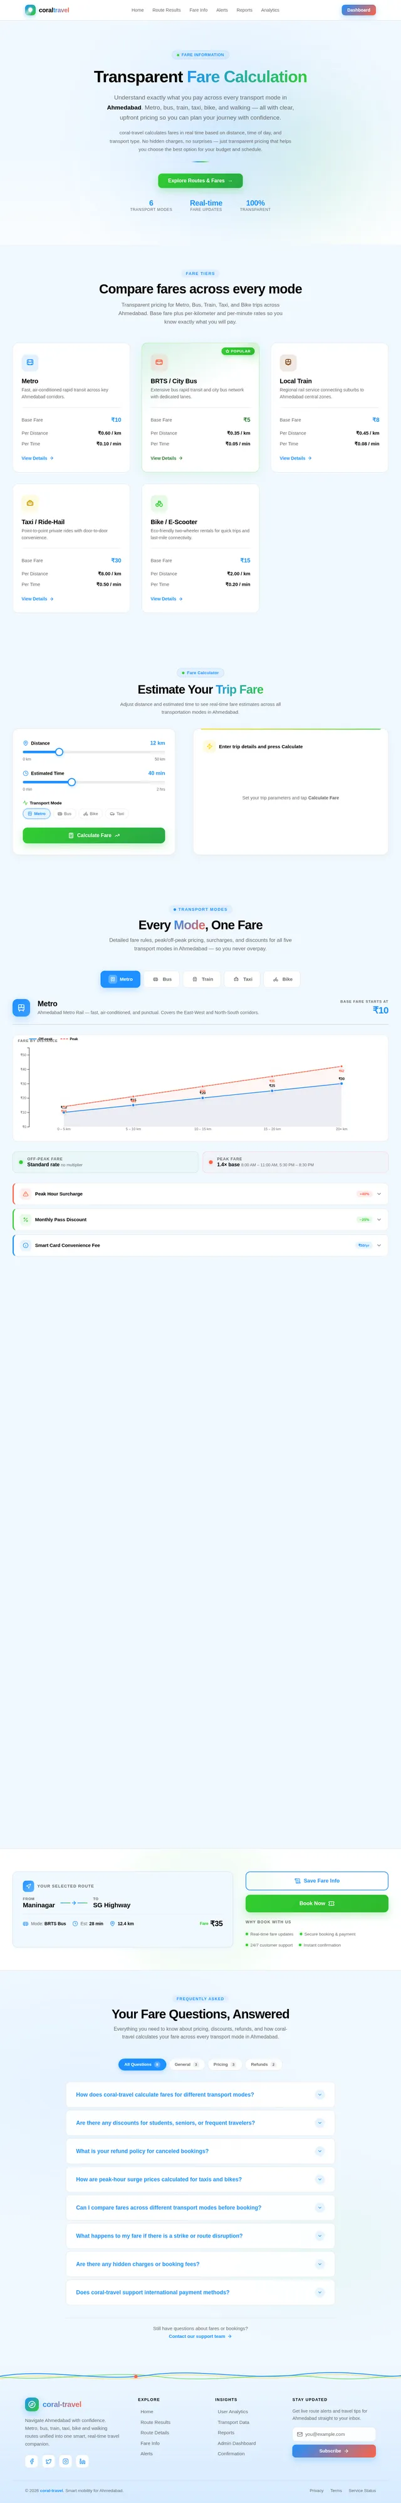Select Taxi in the calculator transport mode

pos(117,813)
